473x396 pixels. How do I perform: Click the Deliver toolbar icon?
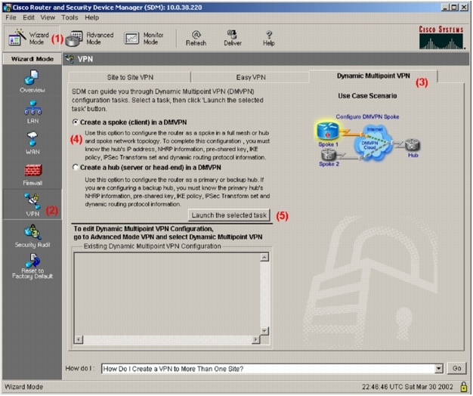click(x=233, y=39)
